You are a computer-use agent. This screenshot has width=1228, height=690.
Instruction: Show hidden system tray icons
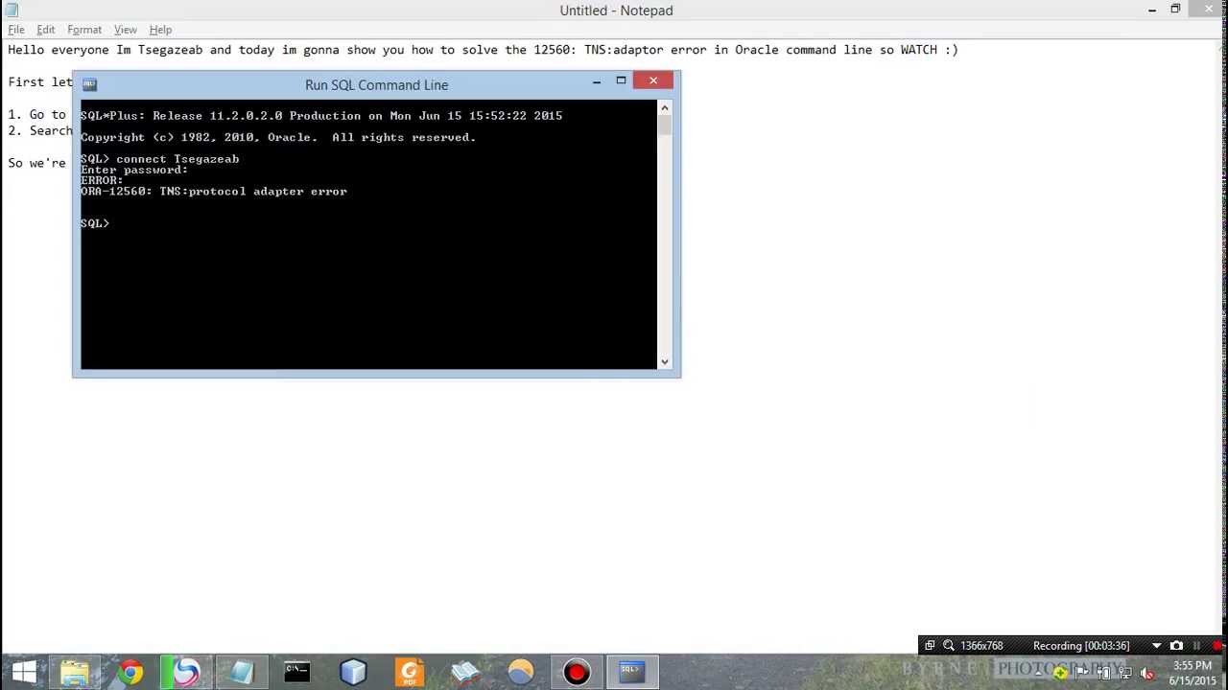[1038, 673]
